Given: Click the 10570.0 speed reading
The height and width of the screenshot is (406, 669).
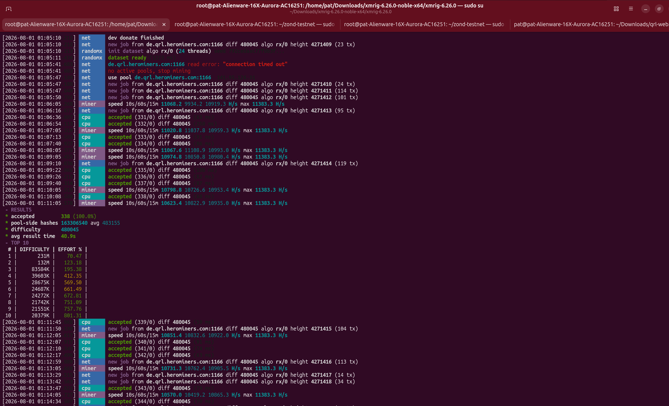Looking at the screenshot, I should pos(171,395).
